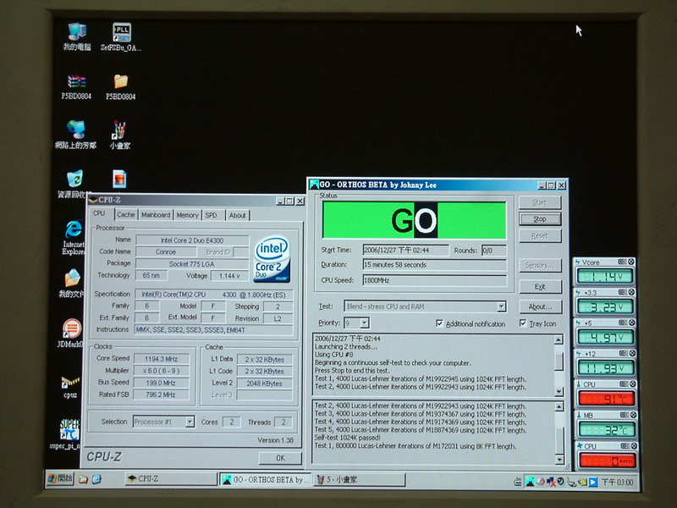Viewport: 677px width, 508px height.
Task: Open settings icon on the +3.3 sensor widget
Action: (x=622, y=292)
